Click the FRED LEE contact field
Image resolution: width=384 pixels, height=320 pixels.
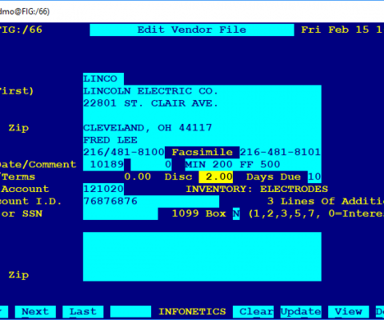click(x=202, y=140)
